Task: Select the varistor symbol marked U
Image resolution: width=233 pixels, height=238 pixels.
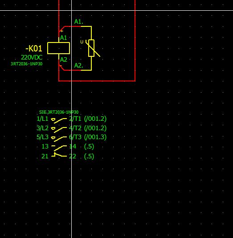Action: coord(92,48)
